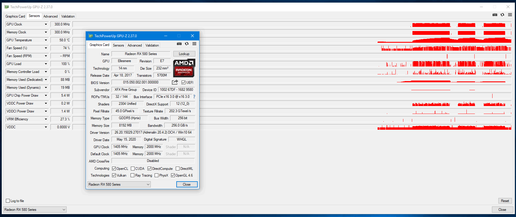Open the GPU Clock sensor dropdown

[46, 24]
